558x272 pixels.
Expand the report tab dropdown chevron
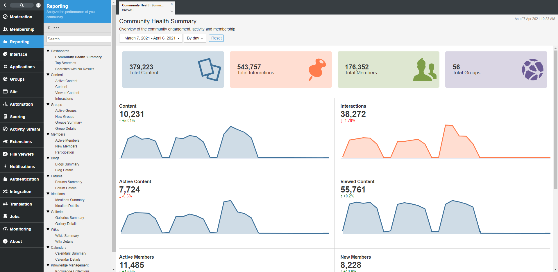[172, 11]
